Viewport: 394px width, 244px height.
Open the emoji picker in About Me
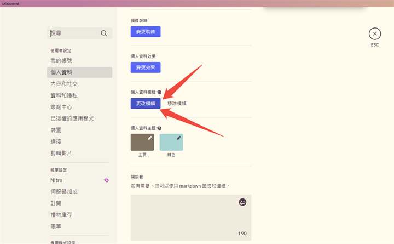pos(242,202)
